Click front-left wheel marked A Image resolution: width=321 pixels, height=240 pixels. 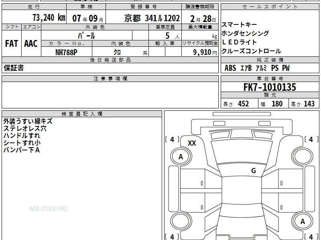pos(181,156)
